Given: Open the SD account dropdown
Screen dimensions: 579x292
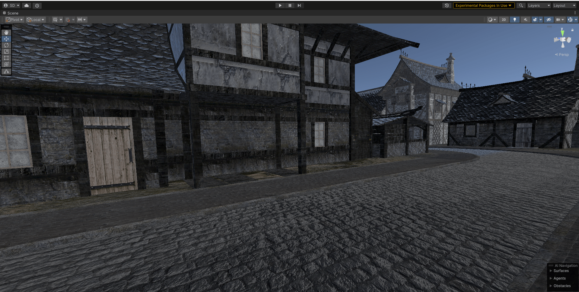Looking at the screenshot, I should pyautogui.click(x=12, y=5).
